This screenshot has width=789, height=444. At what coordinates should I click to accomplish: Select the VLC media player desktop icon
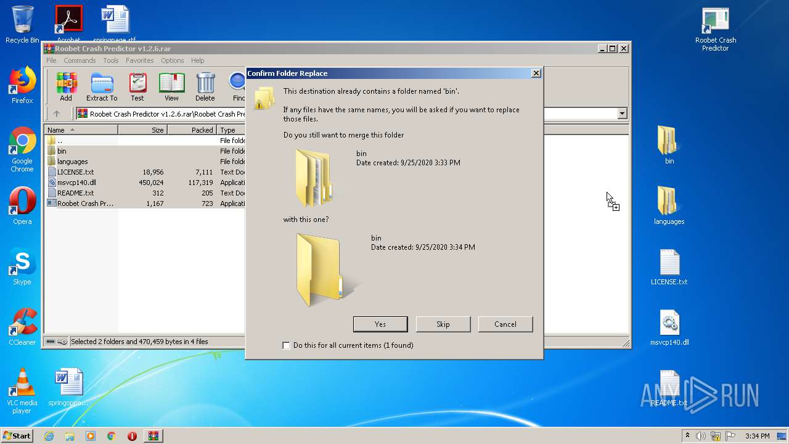[22, 391]
